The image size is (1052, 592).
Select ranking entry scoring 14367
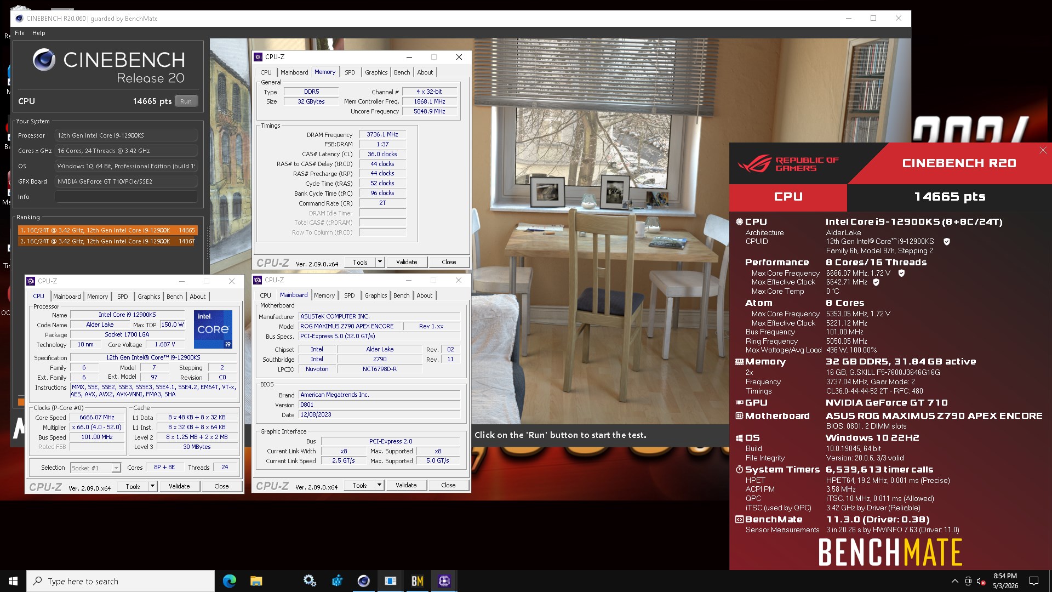pos(107,241)
